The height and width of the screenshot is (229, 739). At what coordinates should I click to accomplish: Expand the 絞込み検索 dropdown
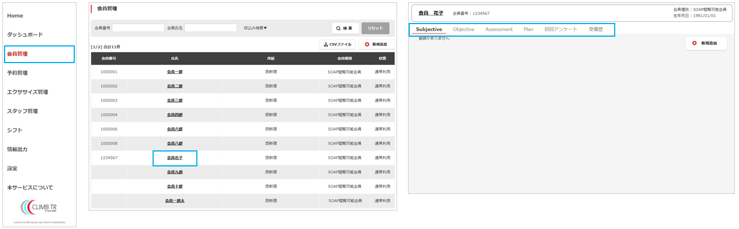tap(256, 28)
